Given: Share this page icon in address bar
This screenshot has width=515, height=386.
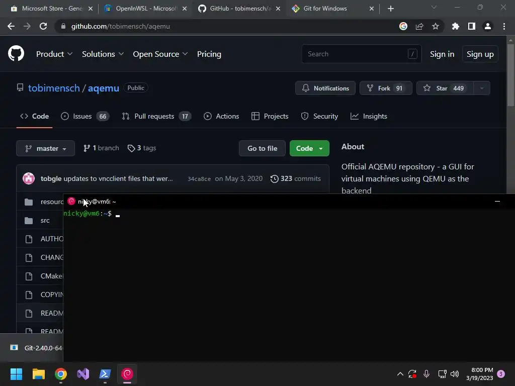Looking at the screenshot, I should coord(419,26).
